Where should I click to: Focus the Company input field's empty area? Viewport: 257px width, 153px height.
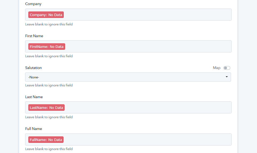coord(147,15)
